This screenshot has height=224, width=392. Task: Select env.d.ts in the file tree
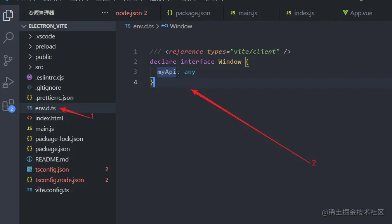pyautogui.click(x=68, y=108)
